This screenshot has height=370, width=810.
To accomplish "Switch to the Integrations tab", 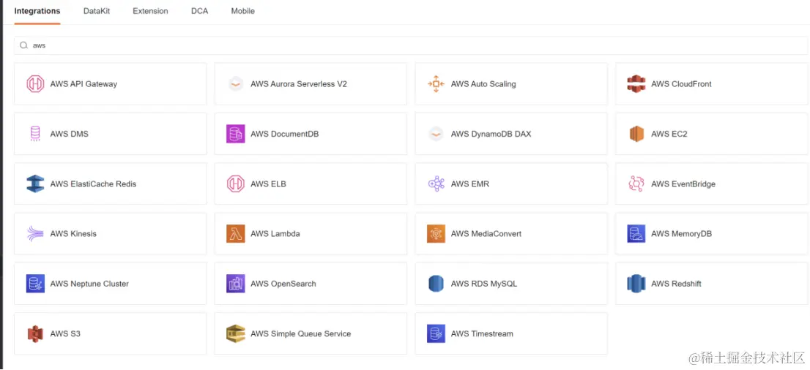I will [37, 11].
